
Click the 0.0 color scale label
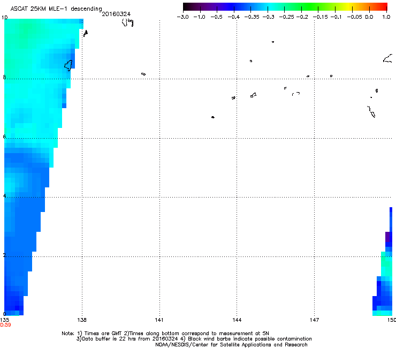pyautogui.click(x=369, y=17)
